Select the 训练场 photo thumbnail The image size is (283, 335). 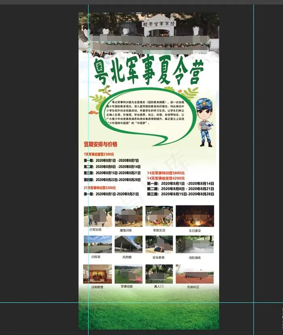(x=97, y=245)
